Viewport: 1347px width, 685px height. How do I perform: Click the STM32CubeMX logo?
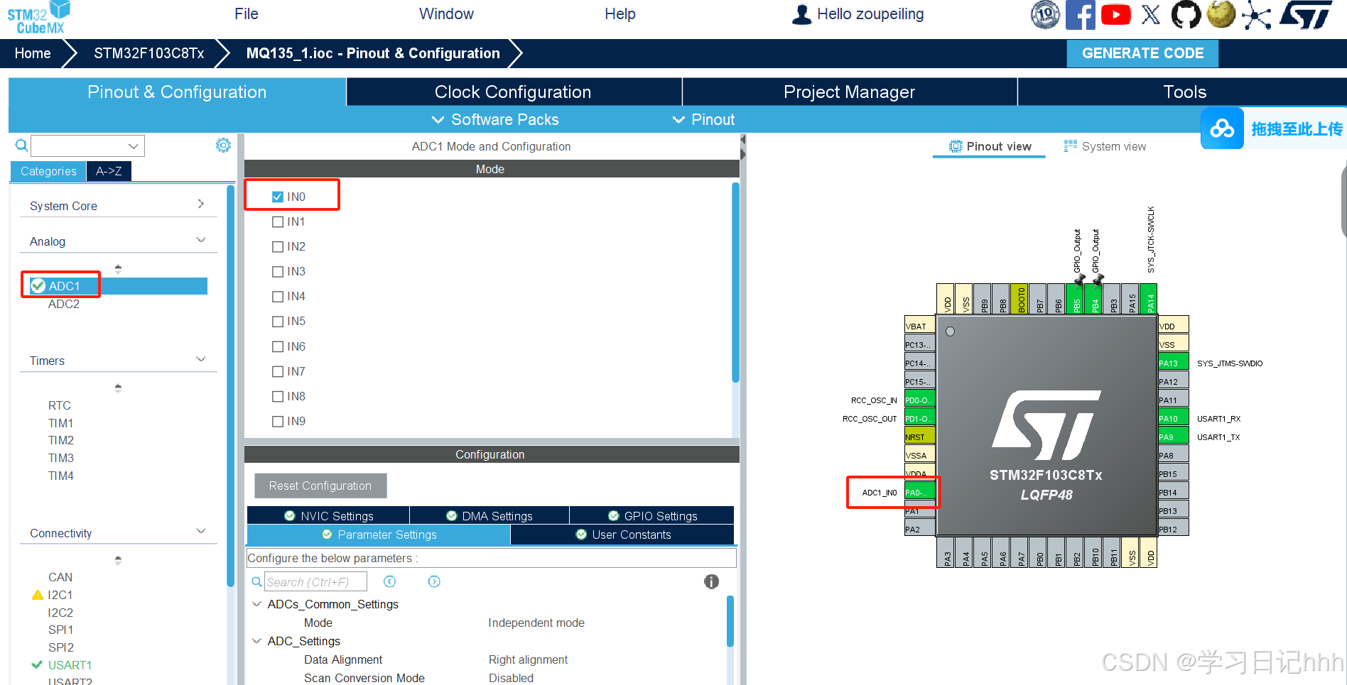click(x=39, y=18)
